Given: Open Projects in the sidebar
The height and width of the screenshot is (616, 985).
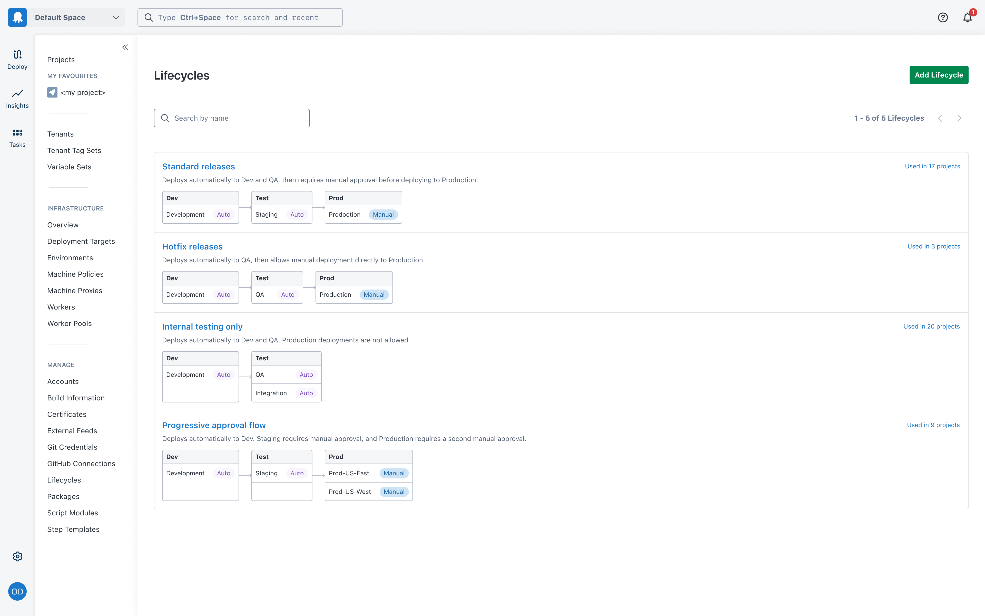Looking at the screenshot, I should (x=61, y=60).
